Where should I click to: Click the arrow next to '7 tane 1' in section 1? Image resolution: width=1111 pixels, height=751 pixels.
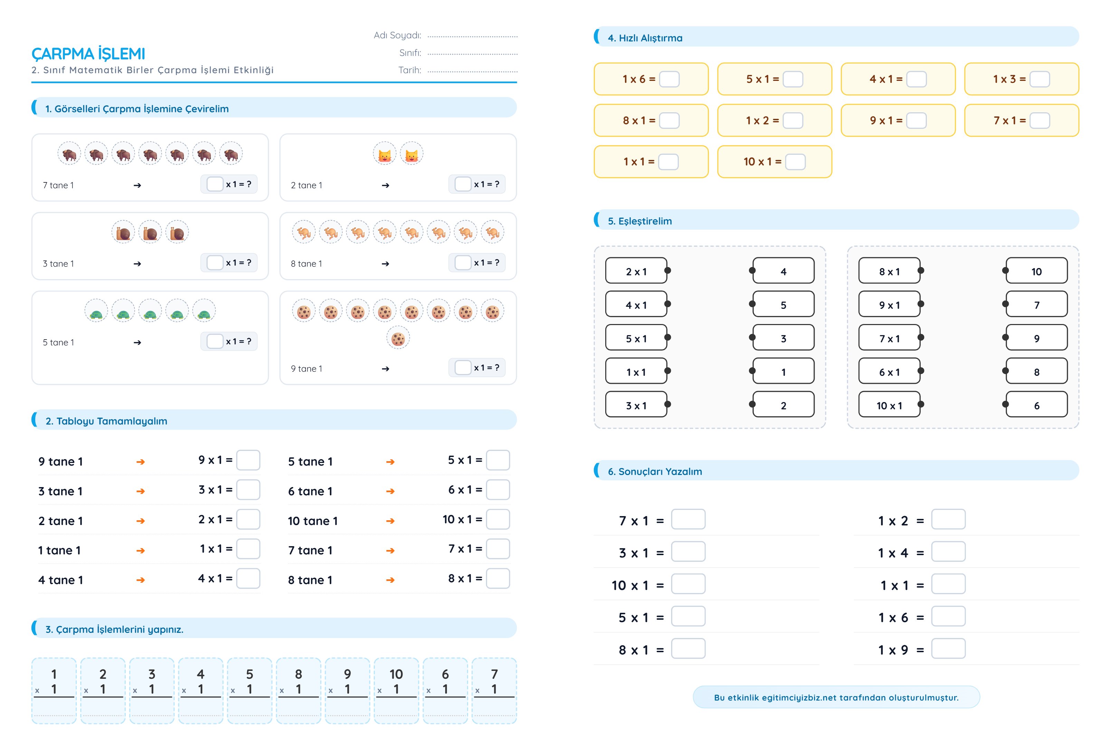137,186
